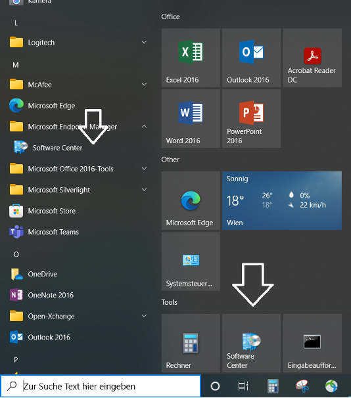Open the Rechner calculator tile
The image size is (351, 398).
tap(191, 343)
